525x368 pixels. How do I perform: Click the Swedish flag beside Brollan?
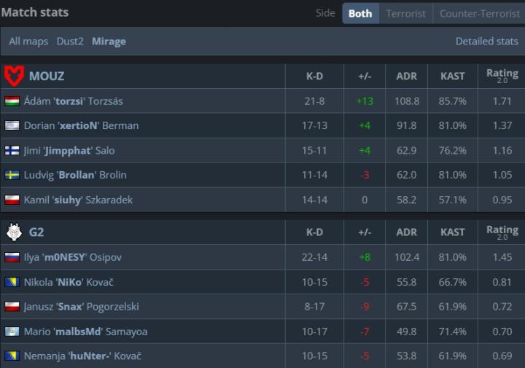pyautogui.click(x=12, y=175)
